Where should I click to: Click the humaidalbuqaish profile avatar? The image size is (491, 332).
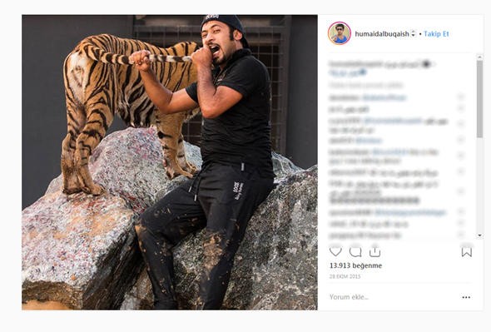340,33
